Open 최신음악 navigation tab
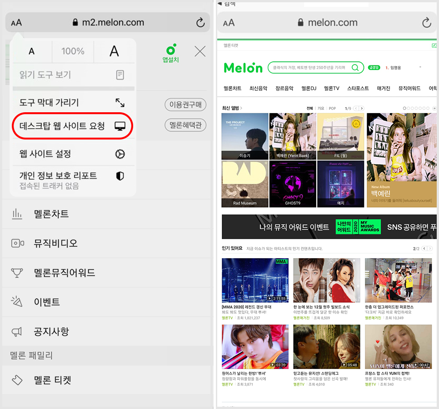The image size is (439, 409). pos(258,88)
